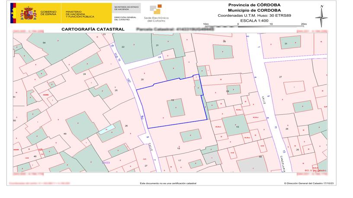This screenshot has height=198, width=353.
Task: Click the 'CANDELARIA' street name label
Action: click(x=283, y=163)
